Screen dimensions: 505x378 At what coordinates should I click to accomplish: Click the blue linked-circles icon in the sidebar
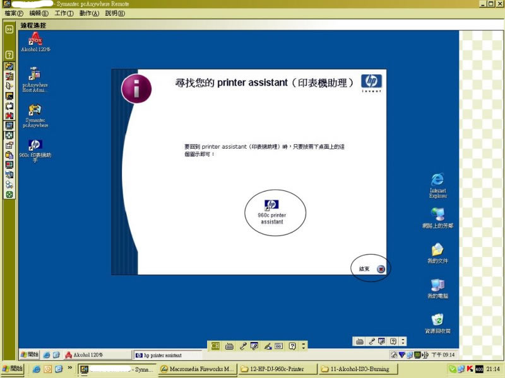(x=9, y=185)
